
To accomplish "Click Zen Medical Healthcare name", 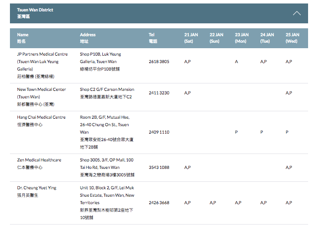I will coord(39,160).
